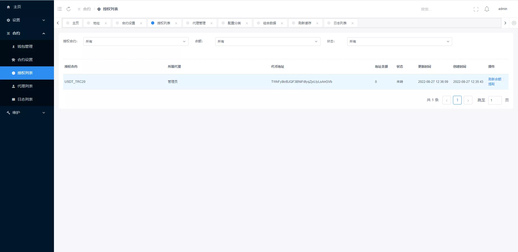Click the 提取 link in the row
Screen dimensions: 518x252
pyautogui.click(x=491, y=84)
